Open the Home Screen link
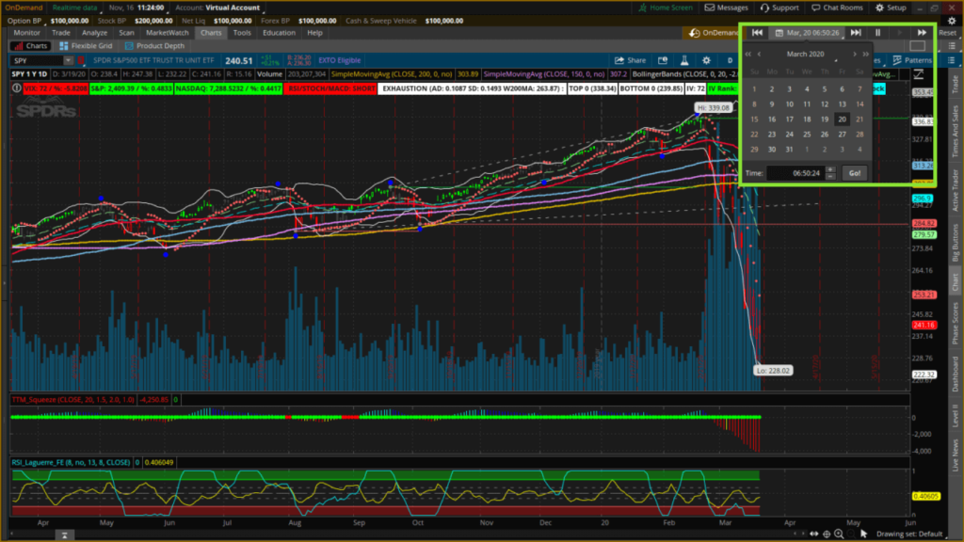This screenshot has height=542, width=964. (666, 8)
